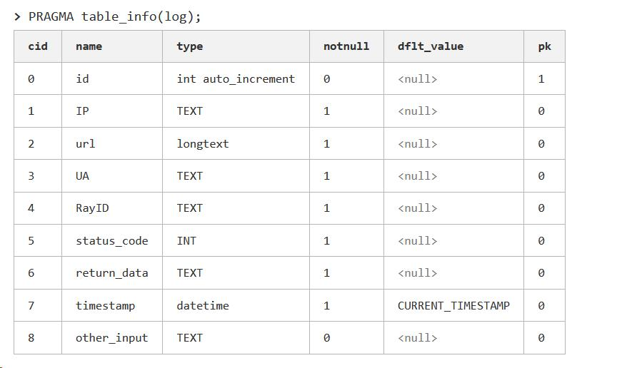Screen dimensions: 617x368
Task: Click the 'cid' column header
Action: (38, 46)
